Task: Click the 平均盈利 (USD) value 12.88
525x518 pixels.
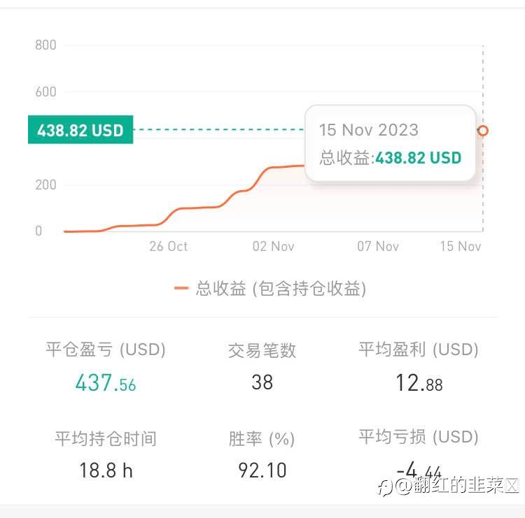Action: (x=419, y=382)
